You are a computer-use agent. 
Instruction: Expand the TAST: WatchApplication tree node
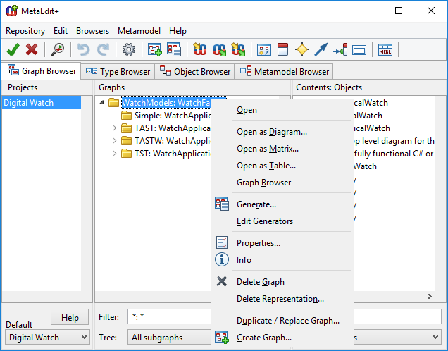click(115, 128)
